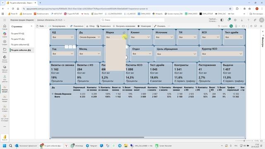Click the green circular icon in report toolbar

(231, 26)
